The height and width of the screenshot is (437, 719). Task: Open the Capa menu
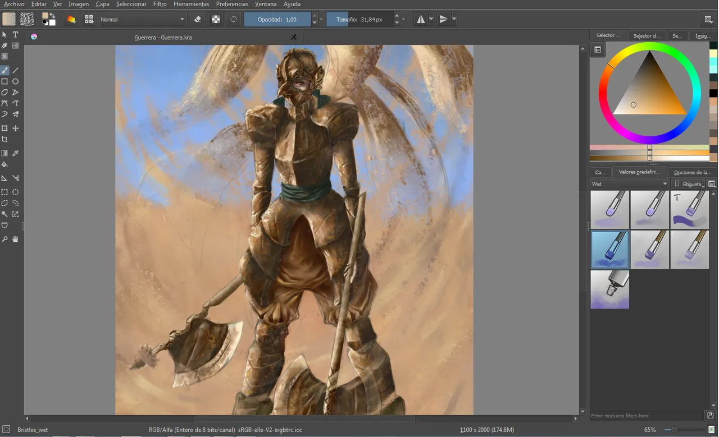[102, 4]
